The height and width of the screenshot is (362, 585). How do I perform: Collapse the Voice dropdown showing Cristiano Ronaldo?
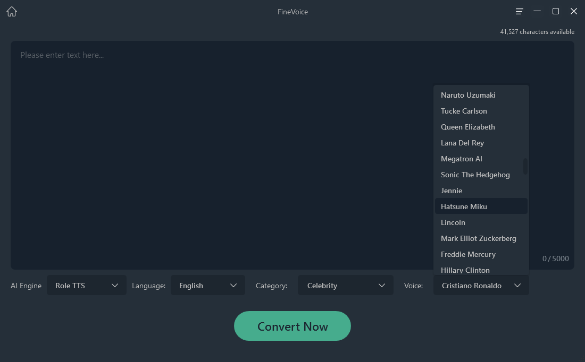tap(481, 285)
